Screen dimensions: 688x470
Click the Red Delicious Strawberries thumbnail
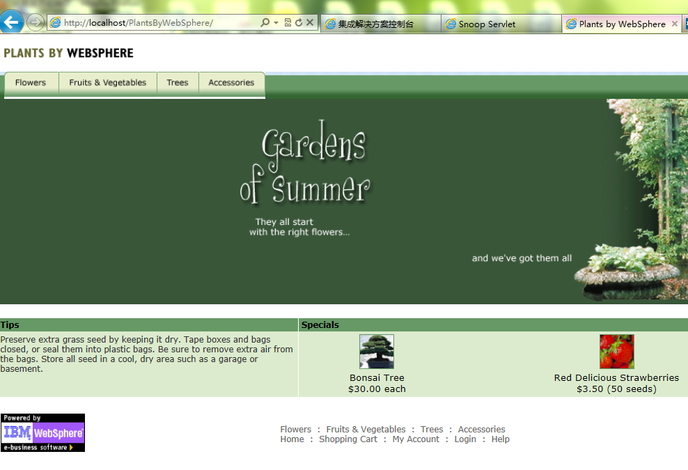616,352
